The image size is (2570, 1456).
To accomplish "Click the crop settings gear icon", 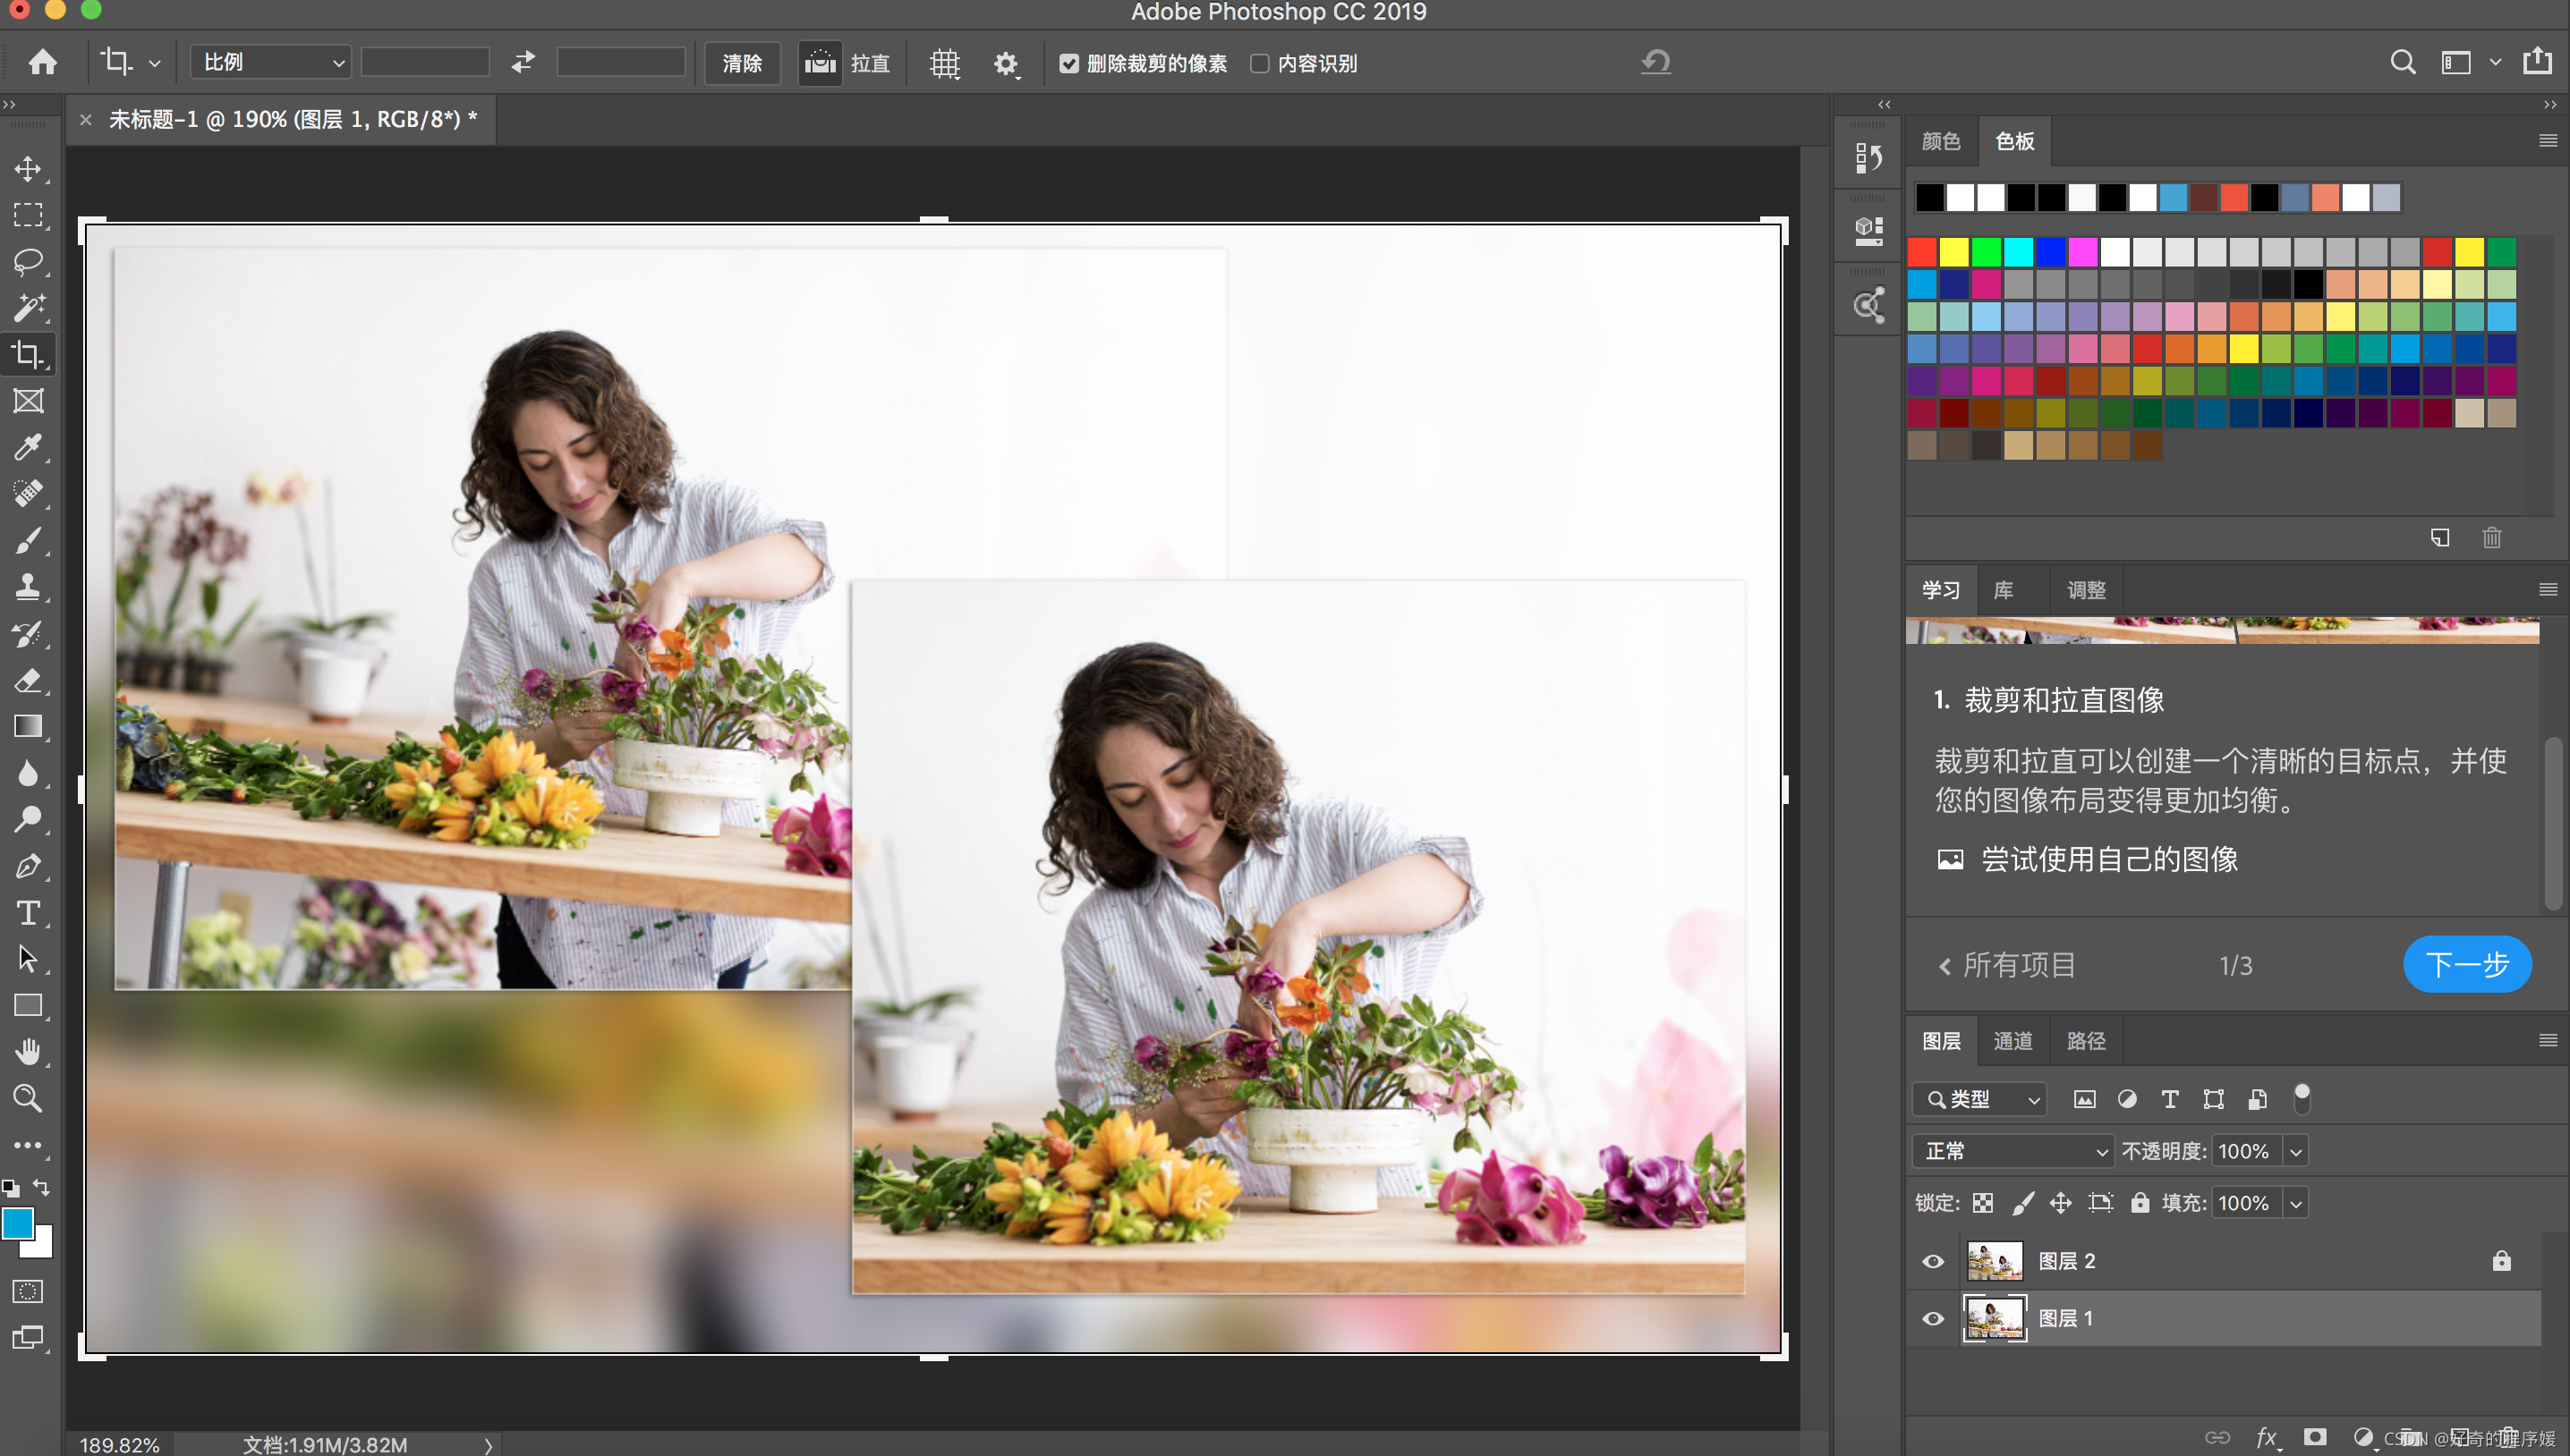I will tap(1004, 63).
